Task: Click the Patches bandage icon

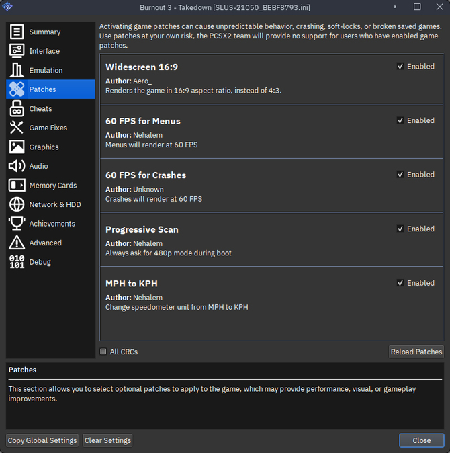Action: (17, 89)
